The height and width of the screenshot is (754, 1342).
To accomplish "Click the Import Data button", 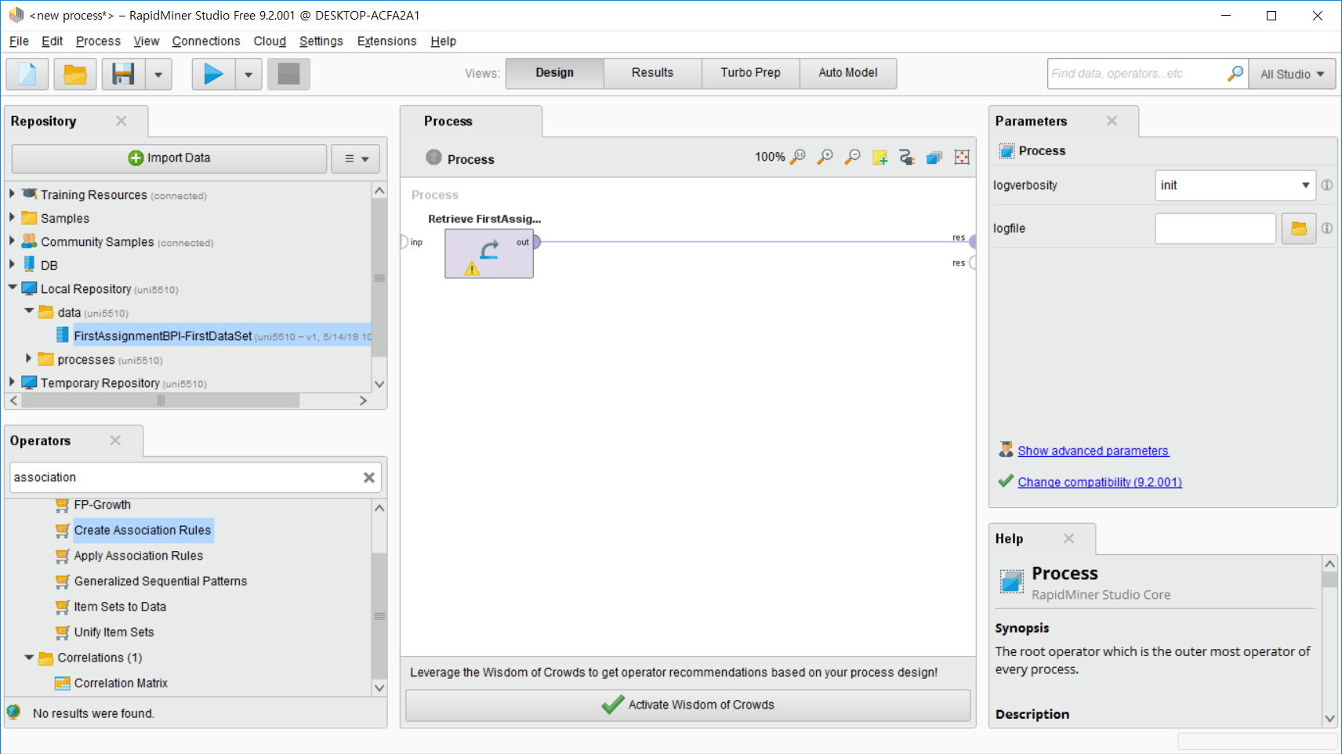I will (x=169, y=158).
